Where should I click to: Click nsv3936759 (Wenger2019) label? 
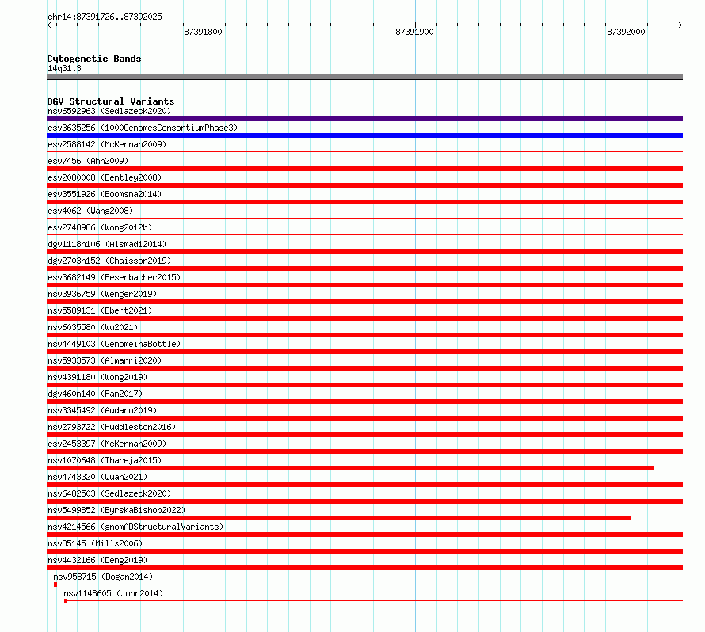102,294
